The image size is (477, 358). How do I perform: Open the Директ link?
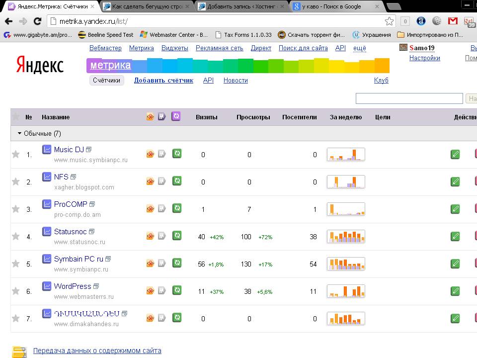261,48
